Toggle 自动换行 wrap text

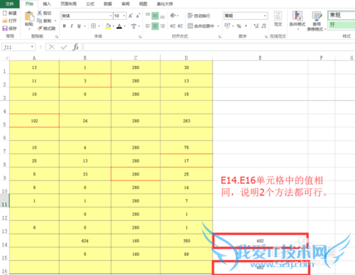tap(199, 16)
